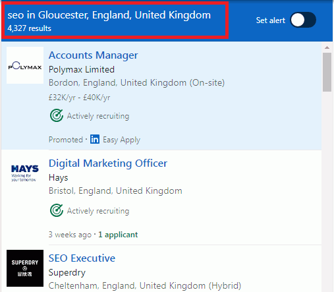Click the Bordon, England location text
Viewport: 334px width, 292px height.
pyautogui.click(x=136, y=83)
